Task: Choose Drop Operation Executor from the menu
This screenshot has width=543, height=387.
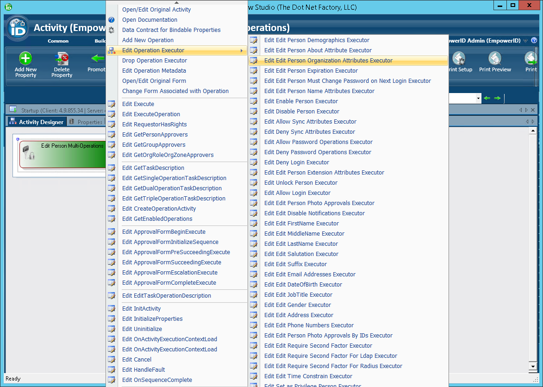Action: (x=154, y=60)
